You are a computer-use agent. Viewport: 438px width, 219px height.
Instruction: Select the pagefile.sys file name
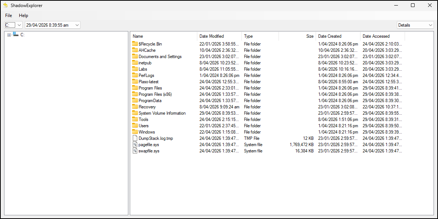[149, 145]
